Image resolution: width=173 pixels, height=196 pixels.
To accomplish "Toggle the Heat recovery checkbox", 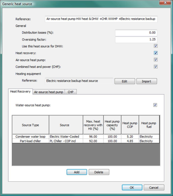I will point(156,53).
